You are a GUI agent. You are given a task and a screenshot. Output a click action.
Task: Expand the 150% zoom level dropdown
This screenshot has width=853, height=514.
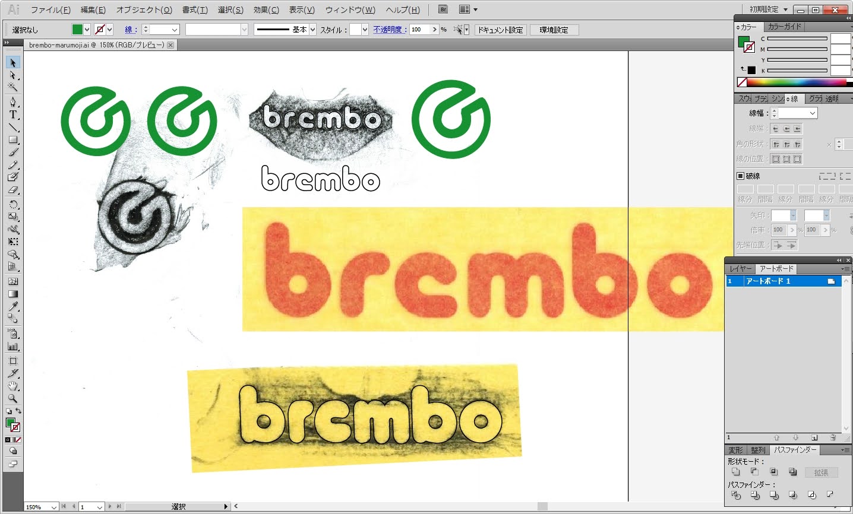pos(53,507)
